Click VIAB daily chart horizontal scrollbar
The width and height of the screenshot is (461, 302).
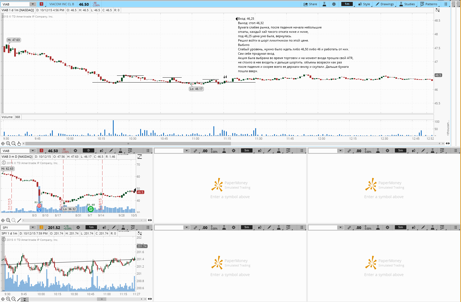84,220
